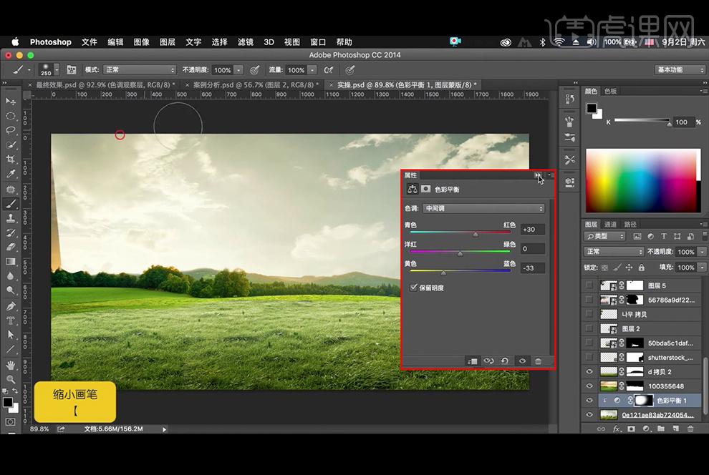This screenshot has height=475, width=709.
Task: Select the History Brush tool
Action: pyautogui.click(x=11, y=232)
